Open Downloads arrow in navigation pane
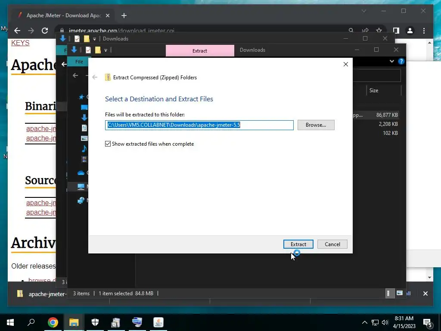 pos(84,117)
